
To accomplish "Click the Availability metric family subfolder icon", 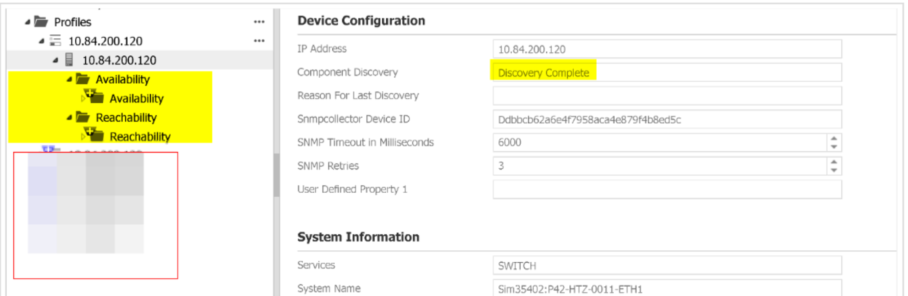I will (94, 97).
